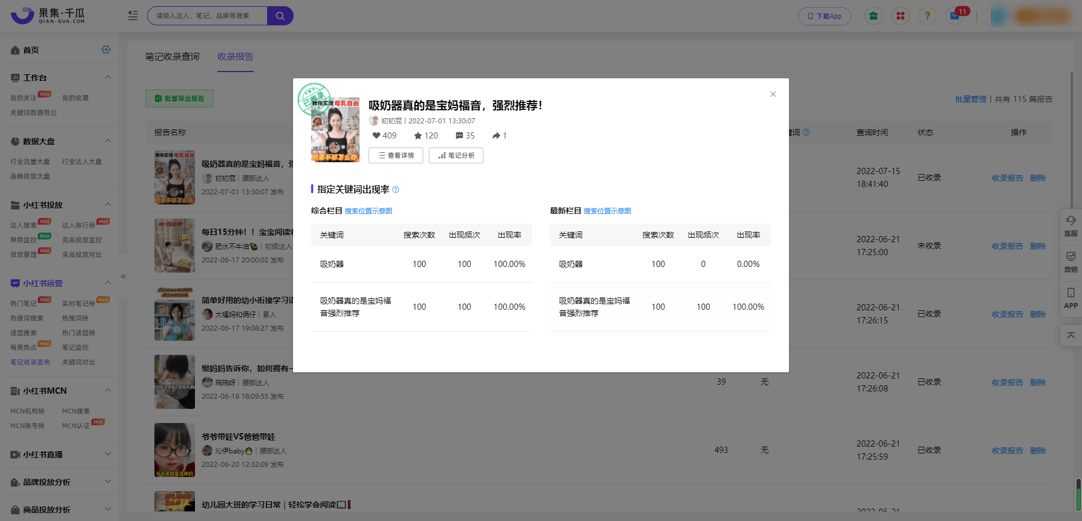
Task: Collapse sidebar with the double-arrow handle
Action: [x=123, y=277]
